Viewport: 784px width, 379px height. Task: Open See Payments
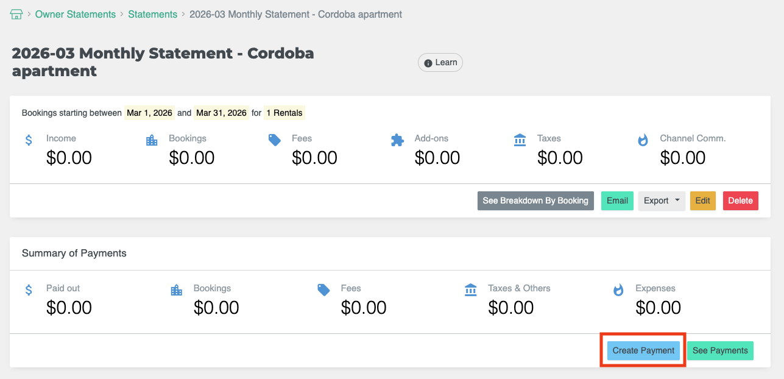point(720,350)
